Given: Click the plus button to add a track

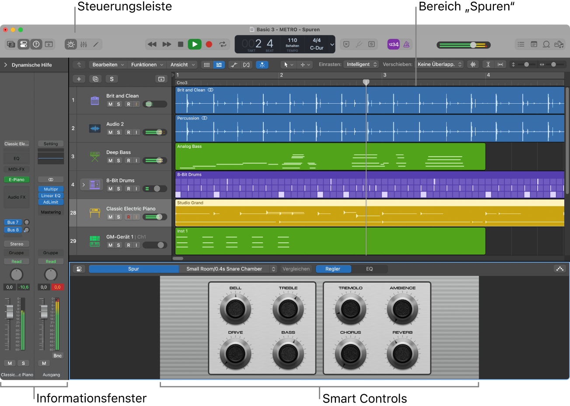Looking at the screenshot, I should pos(79,79).
